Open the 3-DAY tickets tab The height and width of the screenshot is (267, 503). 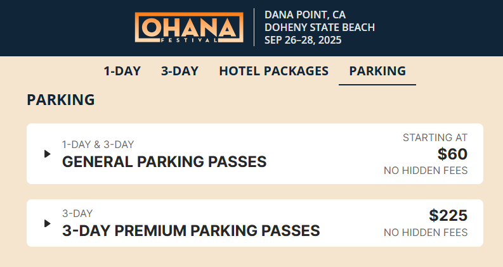click(180, 71)
